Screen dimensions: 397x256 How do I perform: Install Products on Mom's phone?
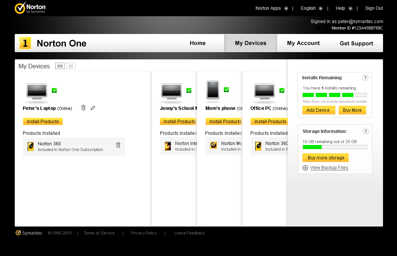click(x=224, y=122)
